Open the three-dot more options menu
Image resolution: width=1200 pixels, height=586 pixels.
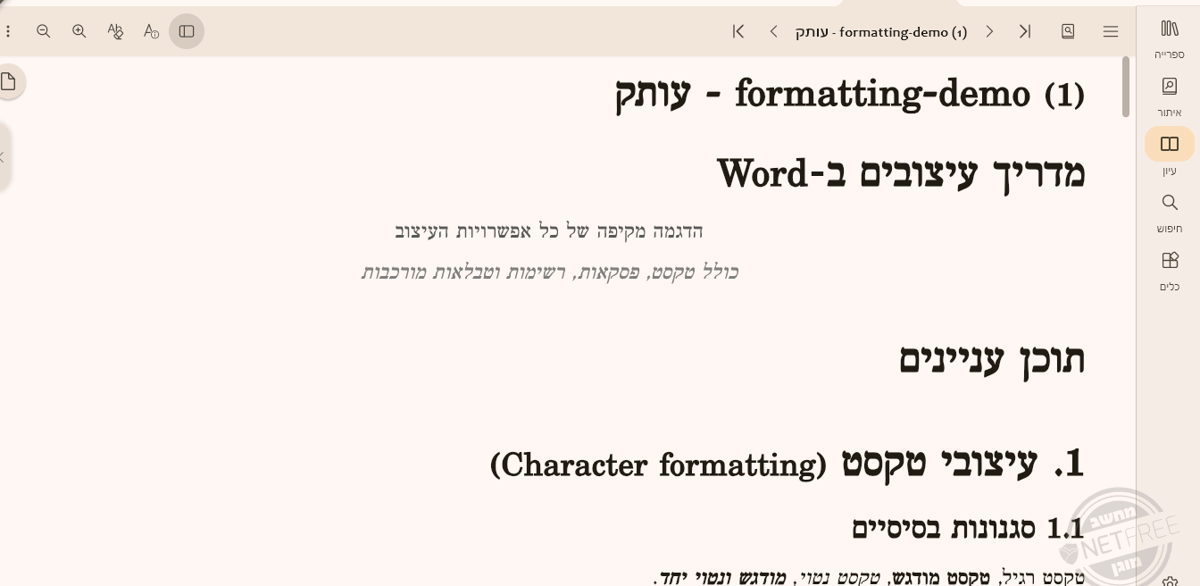click(8, 31)
